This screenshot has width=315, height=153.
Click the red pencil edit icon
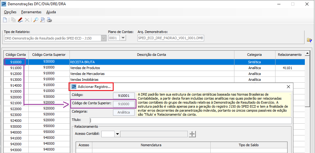click(20, 20)
